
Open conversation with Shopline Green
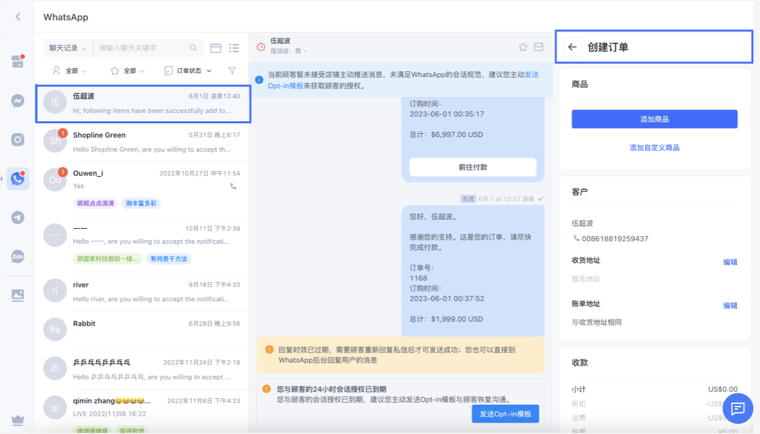pos(142,142)
